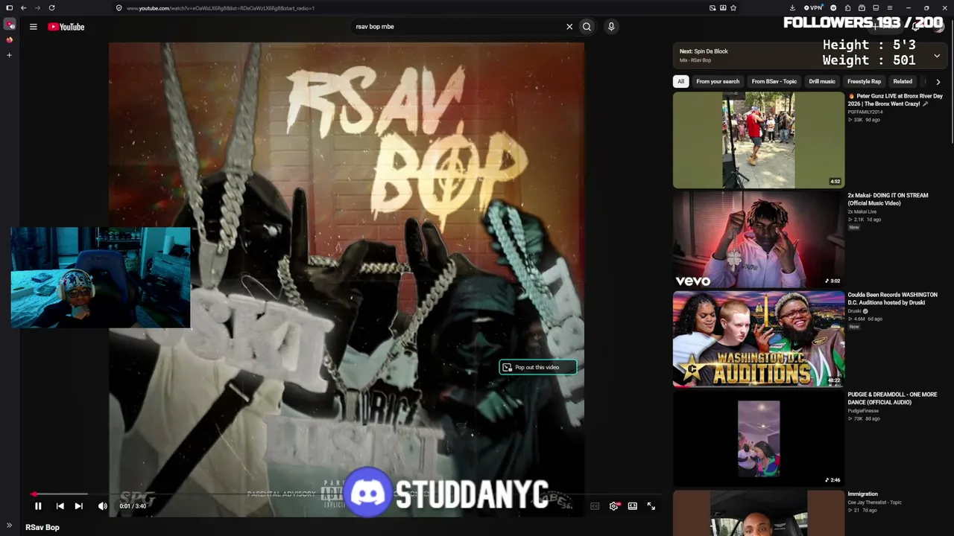This screenshot has height=536, width=954.
Task: Skip back to the previous video
Action: [60, 506]
